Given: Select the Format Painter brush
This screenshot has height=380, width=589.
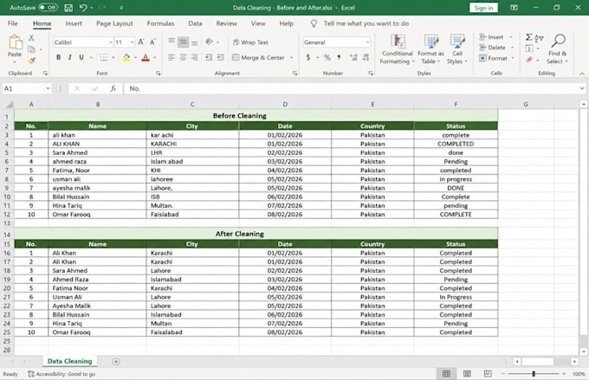Looking at the screenshot, I should pyautogui.click(x=31, y=60).
